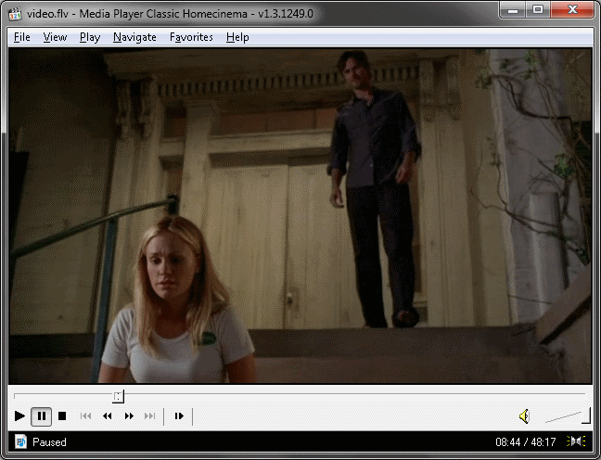The height and width of the screenshot is (460, 601).
Task: Close the Media Player Classic window
Action: pos(572,9)
